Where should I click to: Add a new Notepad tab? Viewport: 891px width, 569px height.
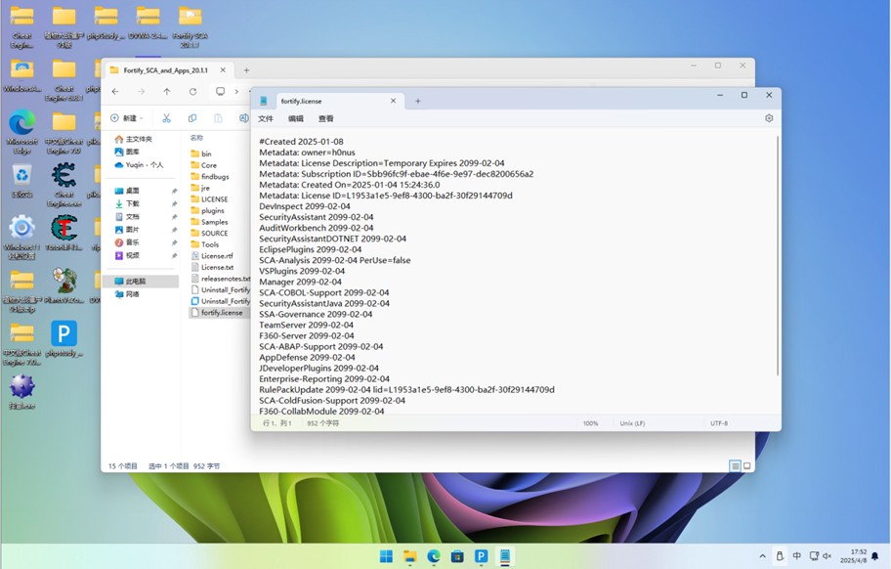click(x=418, y=101)
